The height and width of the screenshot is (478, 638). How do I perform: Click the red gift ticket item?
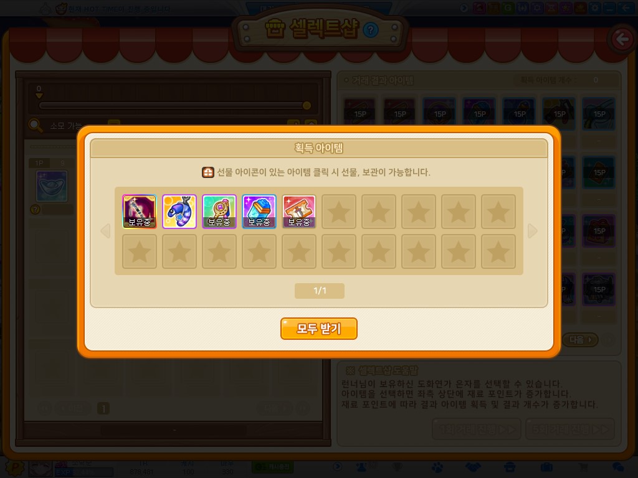(298, 212)
